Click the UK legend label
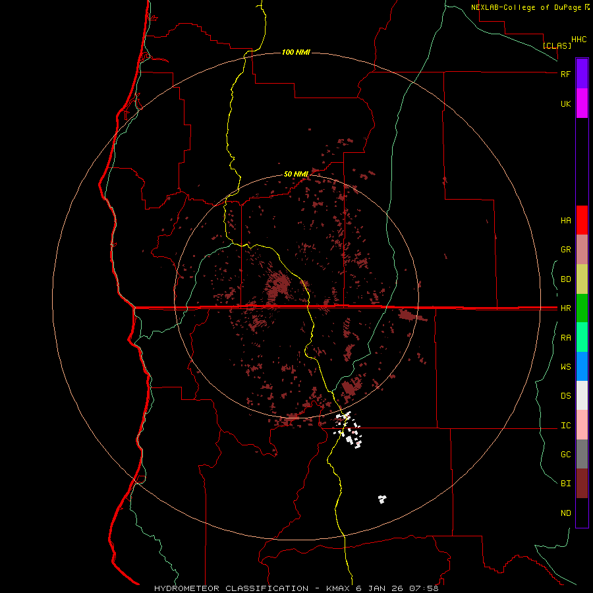The height and width of the screenshot is (593, 593). (565, 103)
